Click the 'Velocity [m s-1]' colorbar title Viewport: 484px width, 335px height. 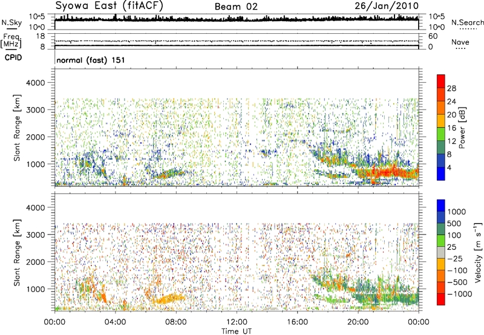pos(478,252)
